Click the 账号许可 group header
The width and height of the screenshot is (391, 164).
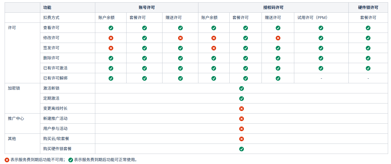coord(147,7)
